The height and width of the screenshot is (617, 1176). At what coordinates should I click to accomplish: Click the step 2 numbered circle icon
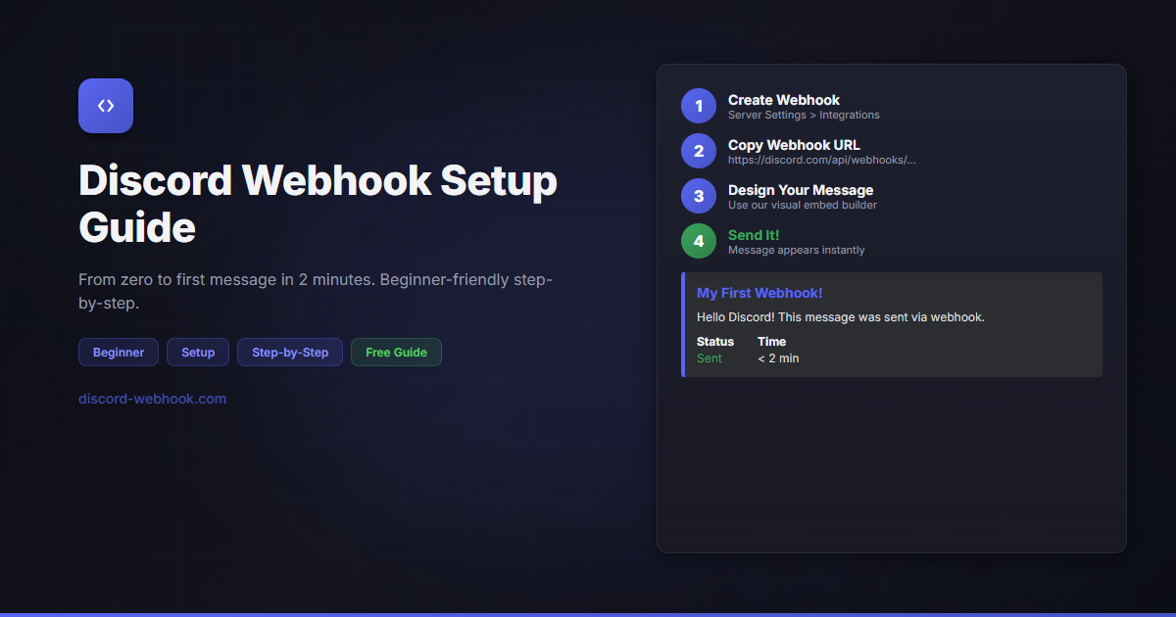pos(698,151)
